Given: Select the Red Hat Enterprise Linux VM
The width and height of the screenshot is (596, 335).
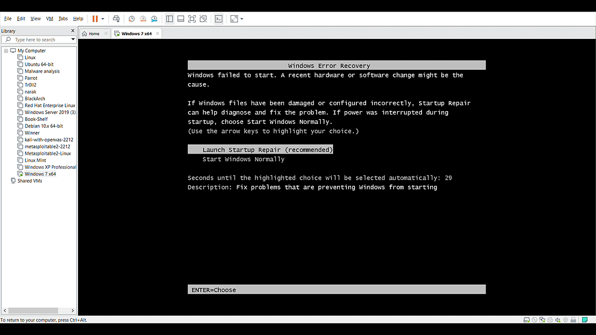Looking at the screenshot, I should point(50,105).
